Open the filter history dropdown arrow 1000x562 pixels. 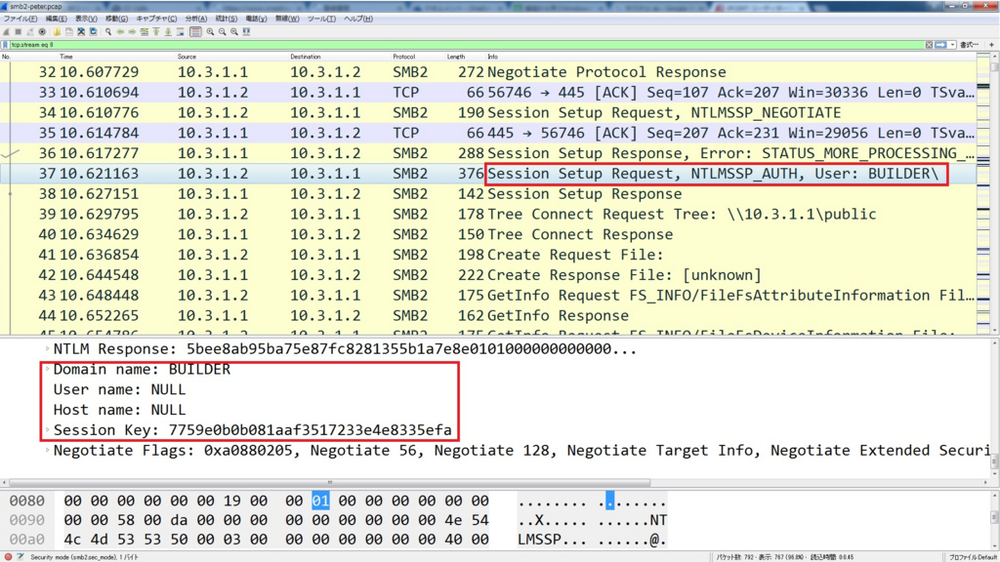coord(952,45)
